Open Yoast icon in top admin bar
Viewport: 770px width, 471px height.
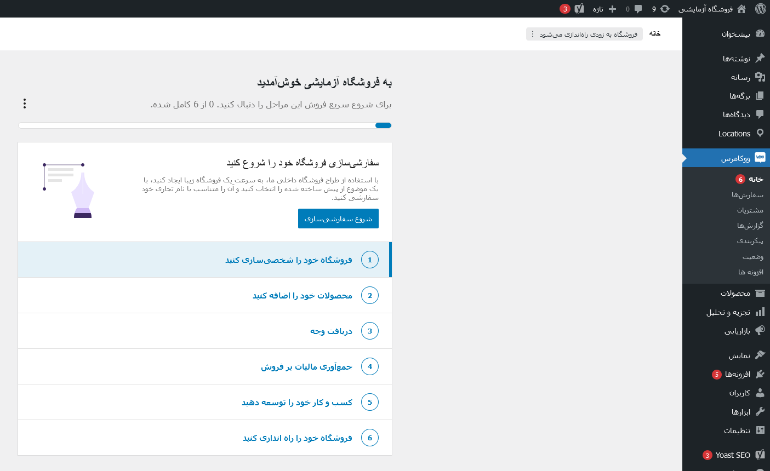pyautogui.click(x=579, y=9)
